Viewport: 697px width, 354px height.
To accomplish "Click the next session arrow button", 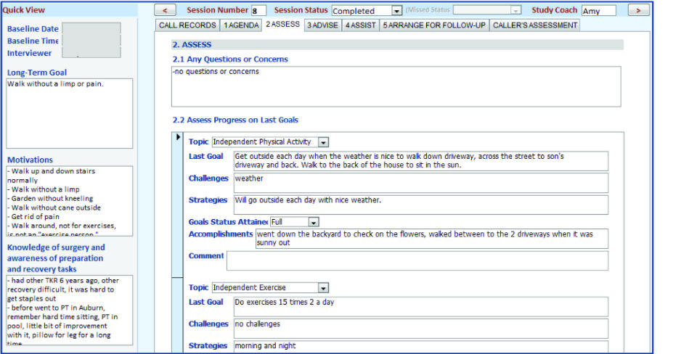I will click(638, 10).
